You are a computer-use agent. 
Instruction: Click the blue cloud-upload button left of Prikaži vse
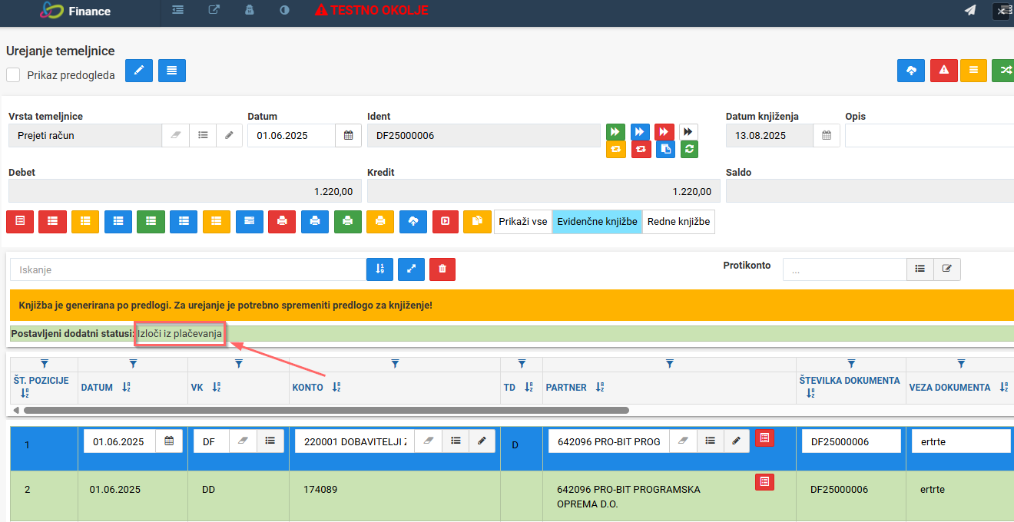[x=413, y=221]
